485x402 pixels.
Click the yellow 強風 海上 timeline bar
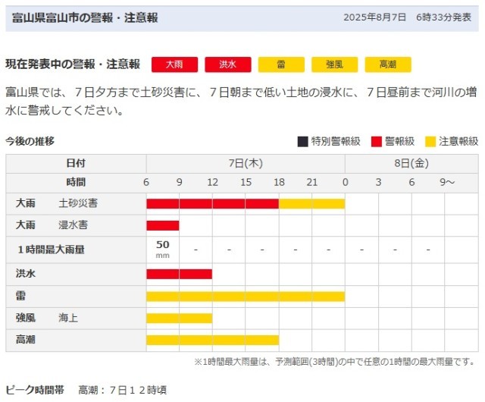coord(179,318)
